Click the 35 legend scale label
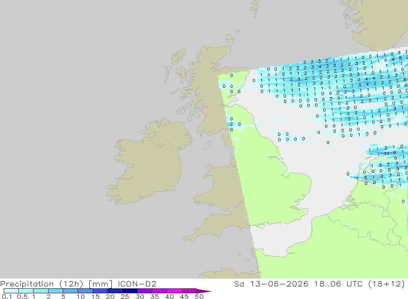The image size is (408, 299). pos(155,297)
